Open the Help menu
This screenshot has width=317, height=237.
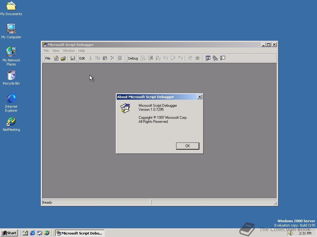tap(82, 51)
